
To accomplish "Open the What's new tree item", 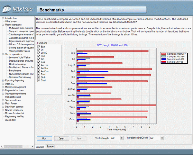I will click(11, 22).
